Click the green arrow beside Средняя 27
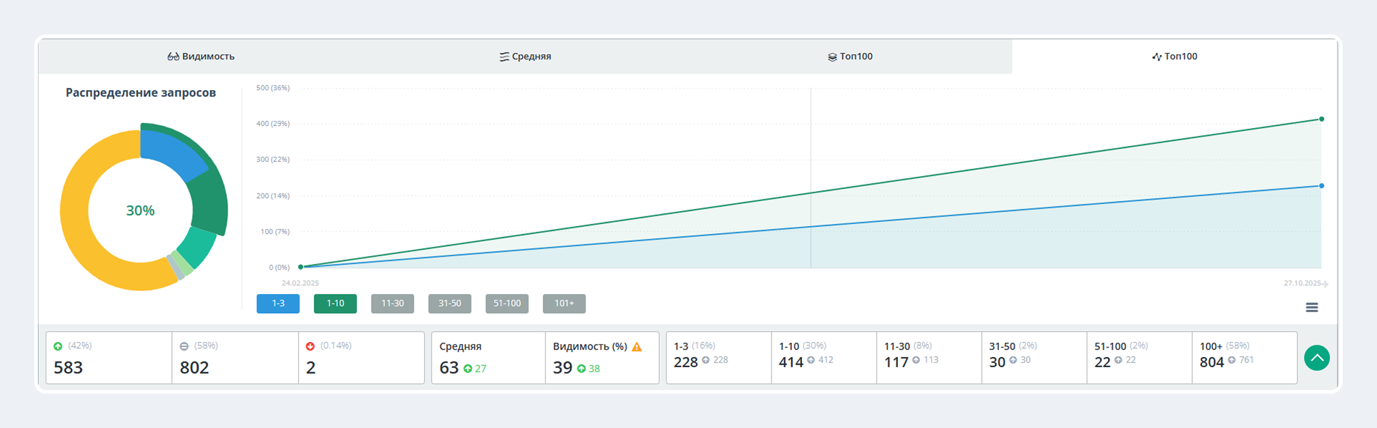 click(x=468, y=369)
